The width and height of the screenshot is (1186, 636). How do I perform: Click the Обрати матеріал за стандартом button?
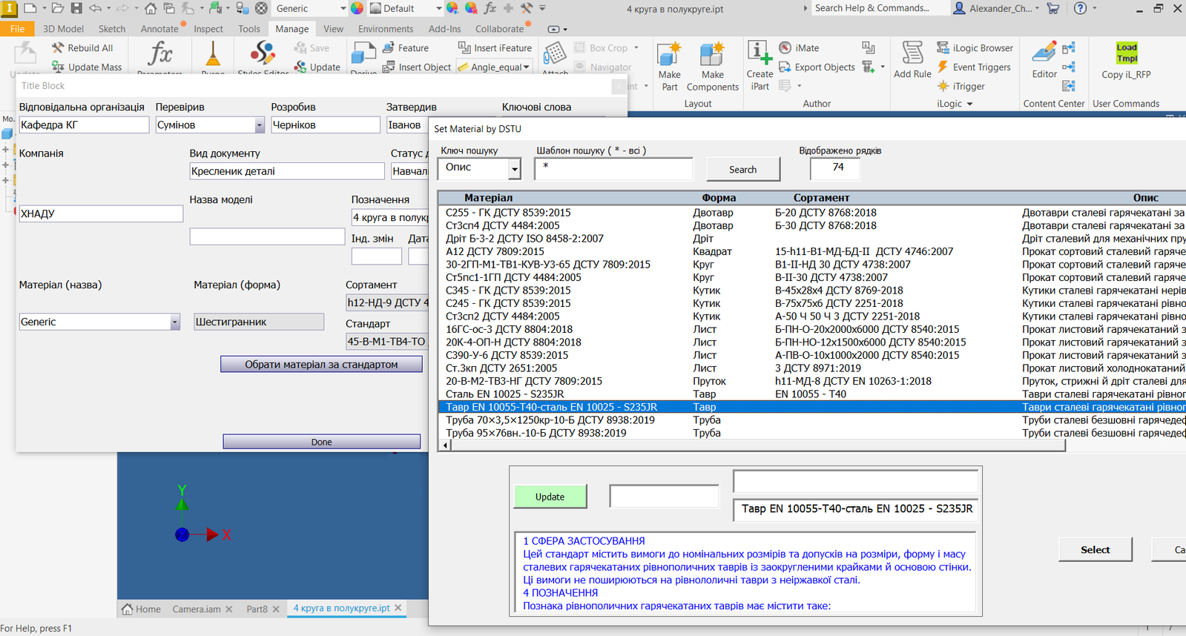[x=321, y=365]
